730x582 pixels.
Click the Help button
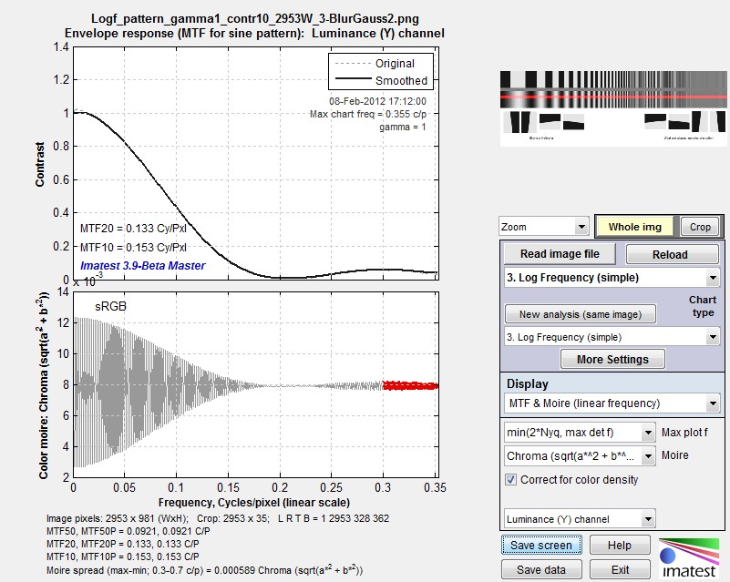coord(619,545)
